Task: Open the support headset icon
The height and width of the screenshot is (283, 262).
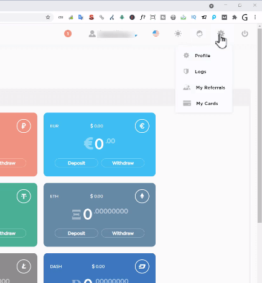Action: click(200, 34)
